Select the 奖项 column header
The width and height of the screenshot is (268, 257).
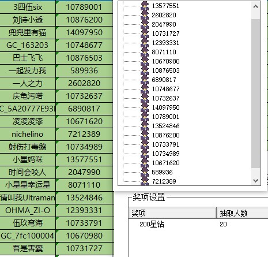172,213
